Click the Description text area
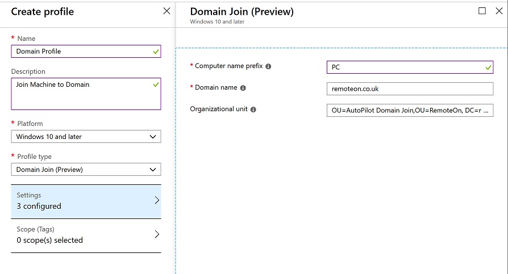This screenshot has width=508, height=274. click(86, 94)
